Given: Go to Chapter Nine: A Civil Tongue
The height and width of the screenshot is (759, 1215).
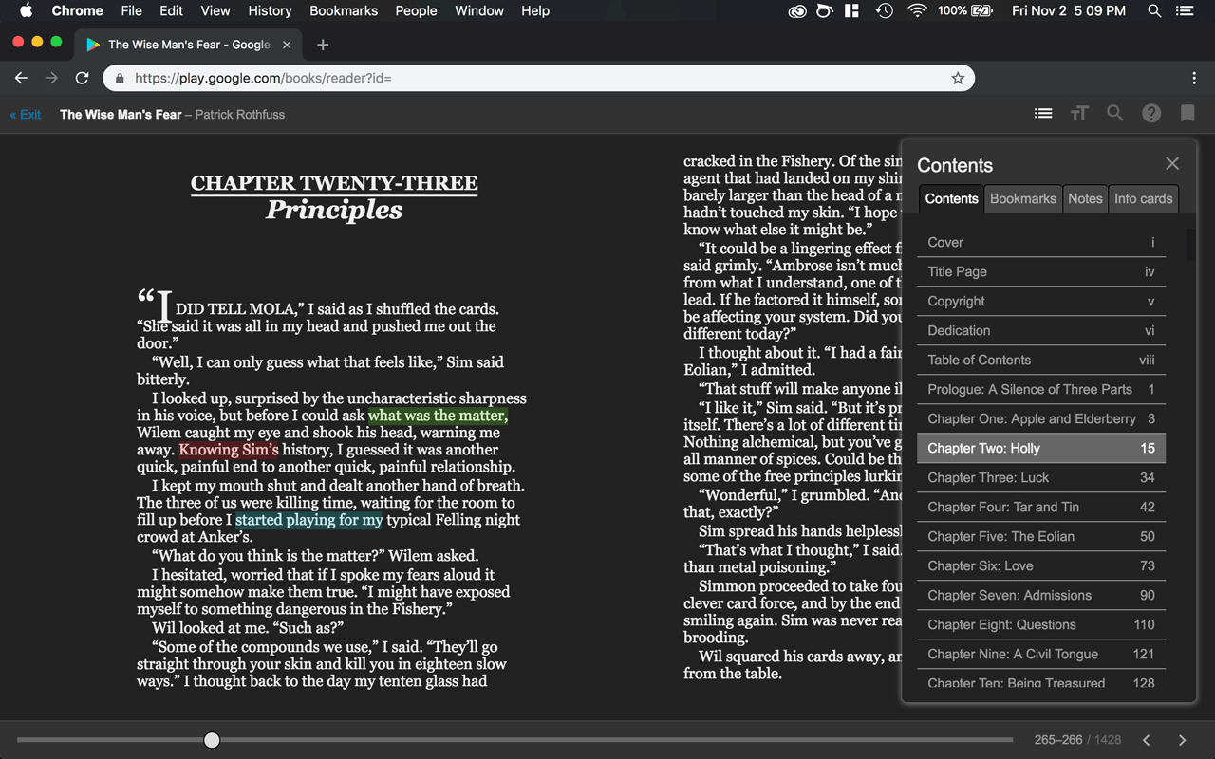Looking at the screenshot, I should (1041, 654).
